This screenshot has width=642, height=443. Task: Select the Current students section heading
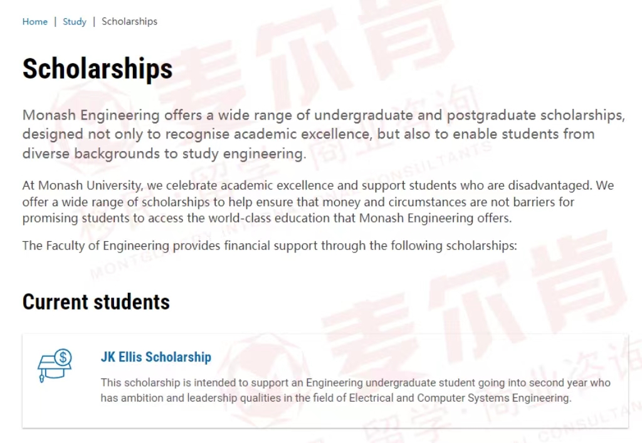tap(96, 302)
